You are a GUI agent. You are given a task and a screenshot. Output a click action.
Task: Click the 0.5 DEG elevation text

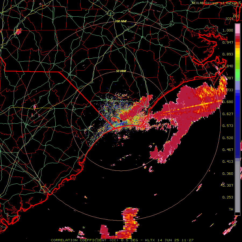click(130, 240)
